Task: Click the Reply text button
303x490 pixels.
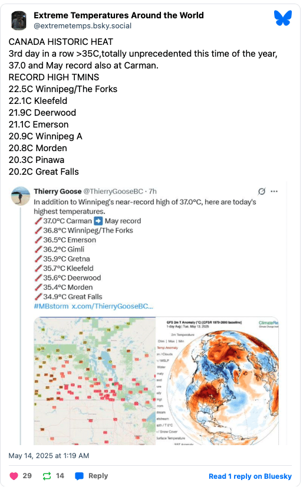Action: [98, 476]
